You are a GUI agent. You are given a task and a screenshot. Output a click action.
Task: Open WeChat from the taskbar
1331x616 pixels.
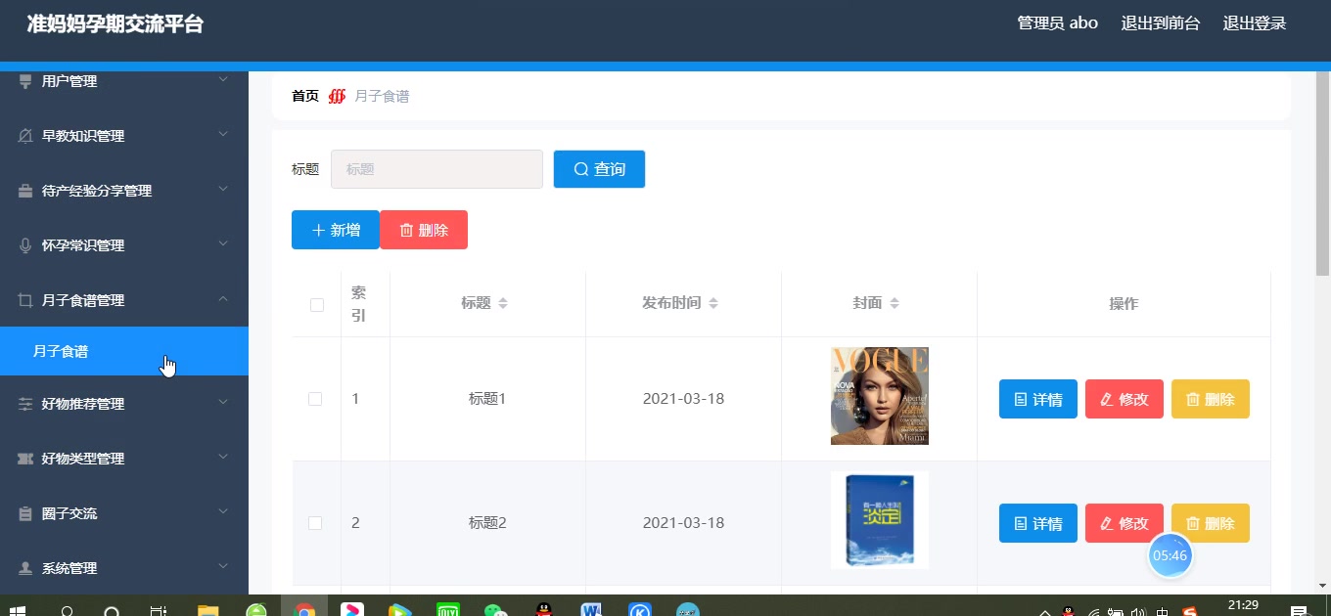495,609
